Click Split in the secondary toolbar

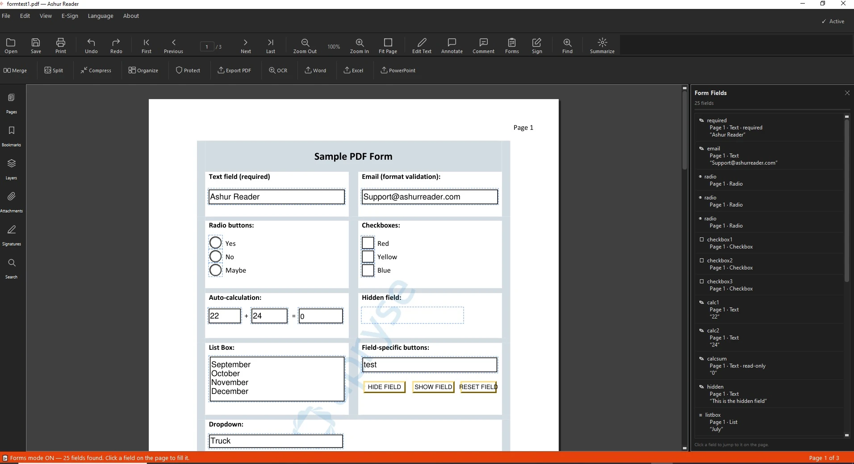(54, 70)
